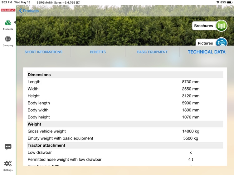Open the chat message bubble icon
234x175 pixels.
tap(8, 147)
